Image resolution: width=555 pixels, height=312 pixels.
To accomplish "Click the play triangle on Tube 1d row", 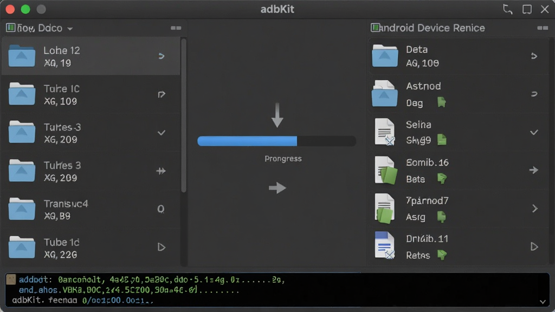I will tap(162, 247).
